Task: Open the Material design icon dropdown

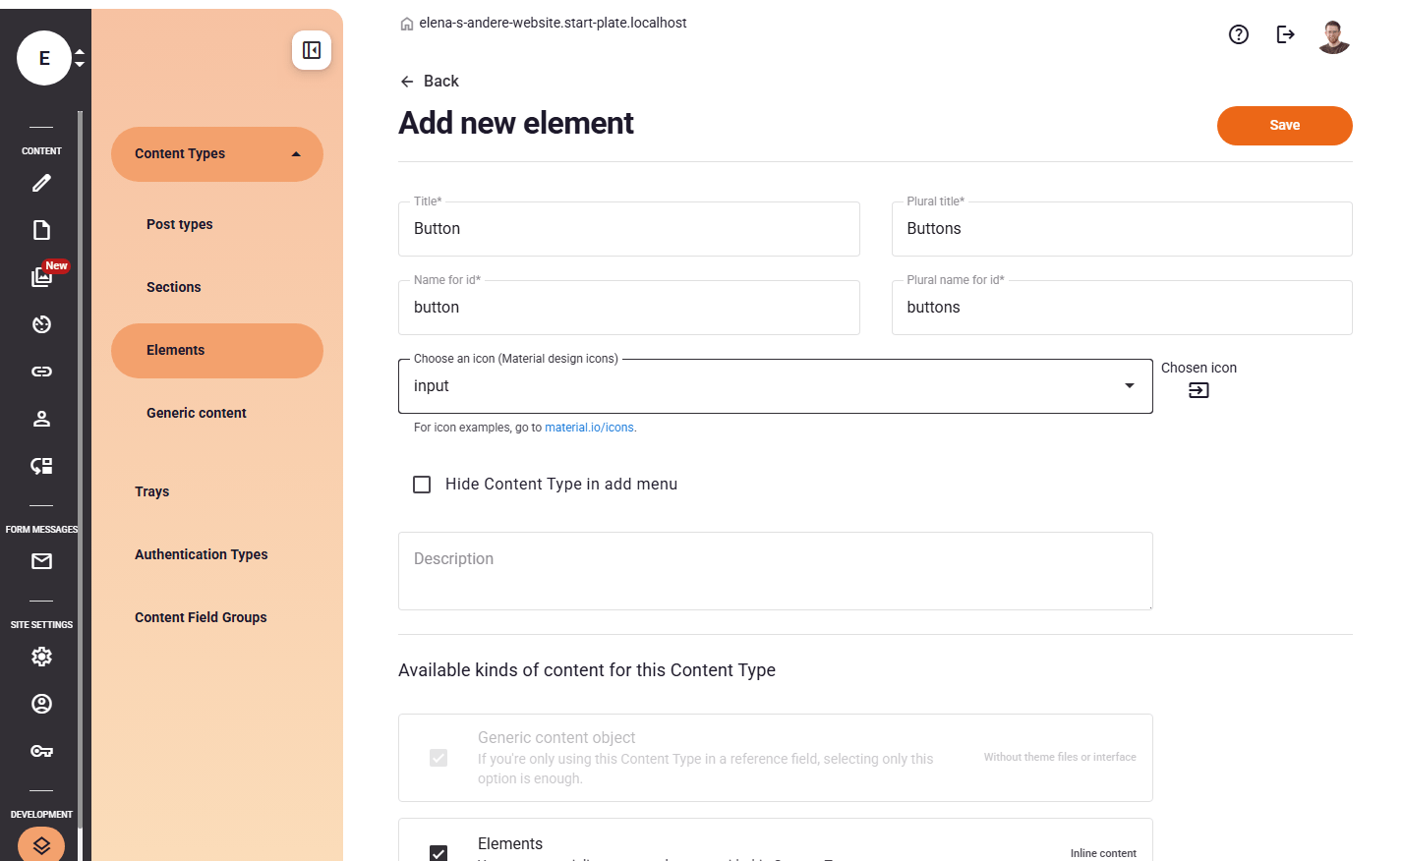Action: [1129, 386]
